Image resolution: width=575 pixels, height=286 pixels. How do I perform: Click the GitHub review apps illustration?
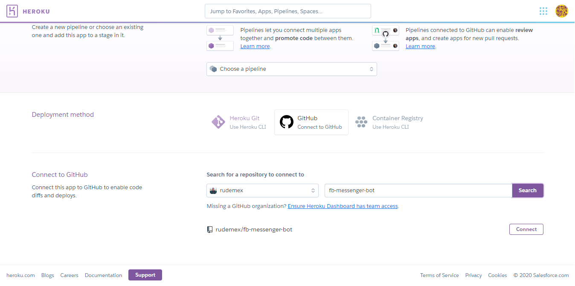pyautogui.click(x=386, y=38)
